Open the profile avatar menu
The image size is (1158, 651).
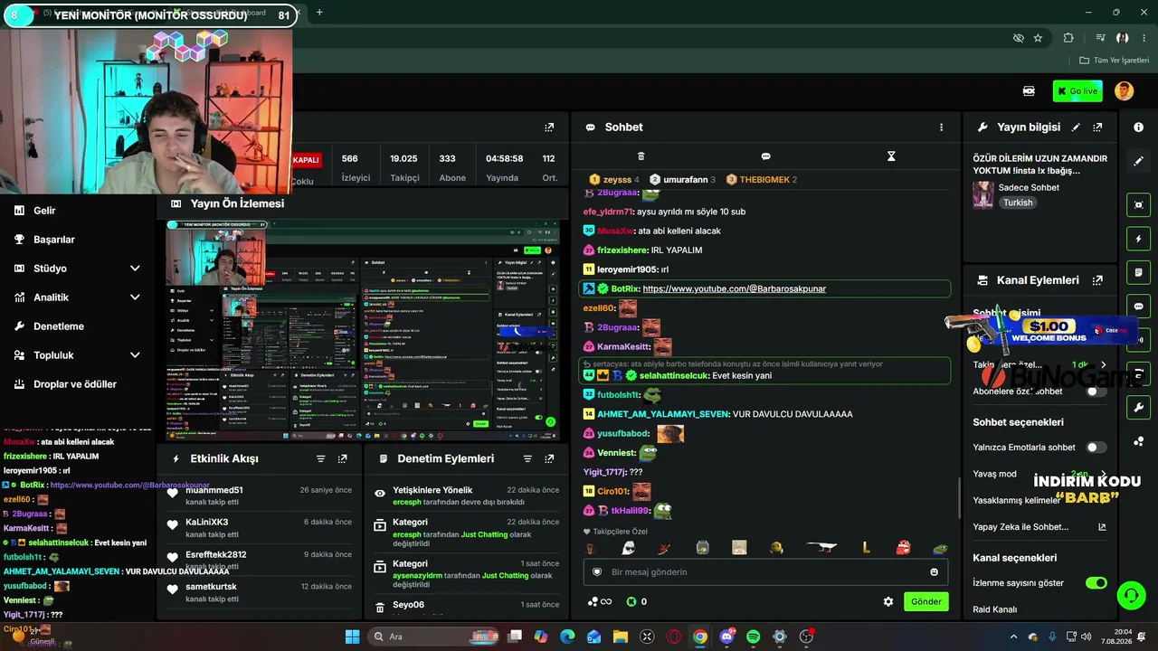(x=1124, y=90)
